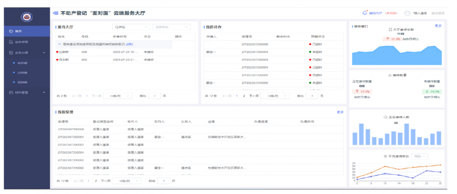
Task: Open the 江岸区 district dropdown
Action: pyautogui.click(x=132, y=27)
